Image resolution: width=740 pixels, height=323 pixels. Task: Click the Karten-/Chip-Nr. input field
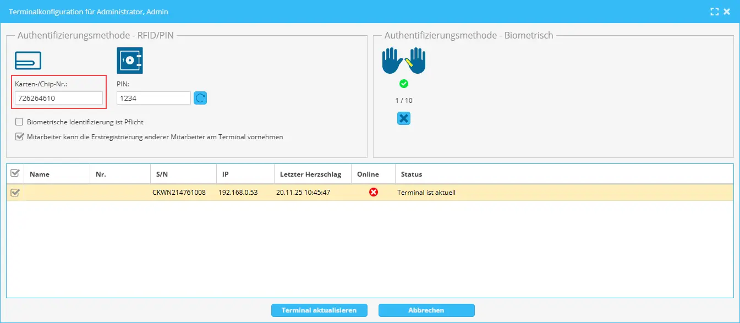click(x=59, y=98)
